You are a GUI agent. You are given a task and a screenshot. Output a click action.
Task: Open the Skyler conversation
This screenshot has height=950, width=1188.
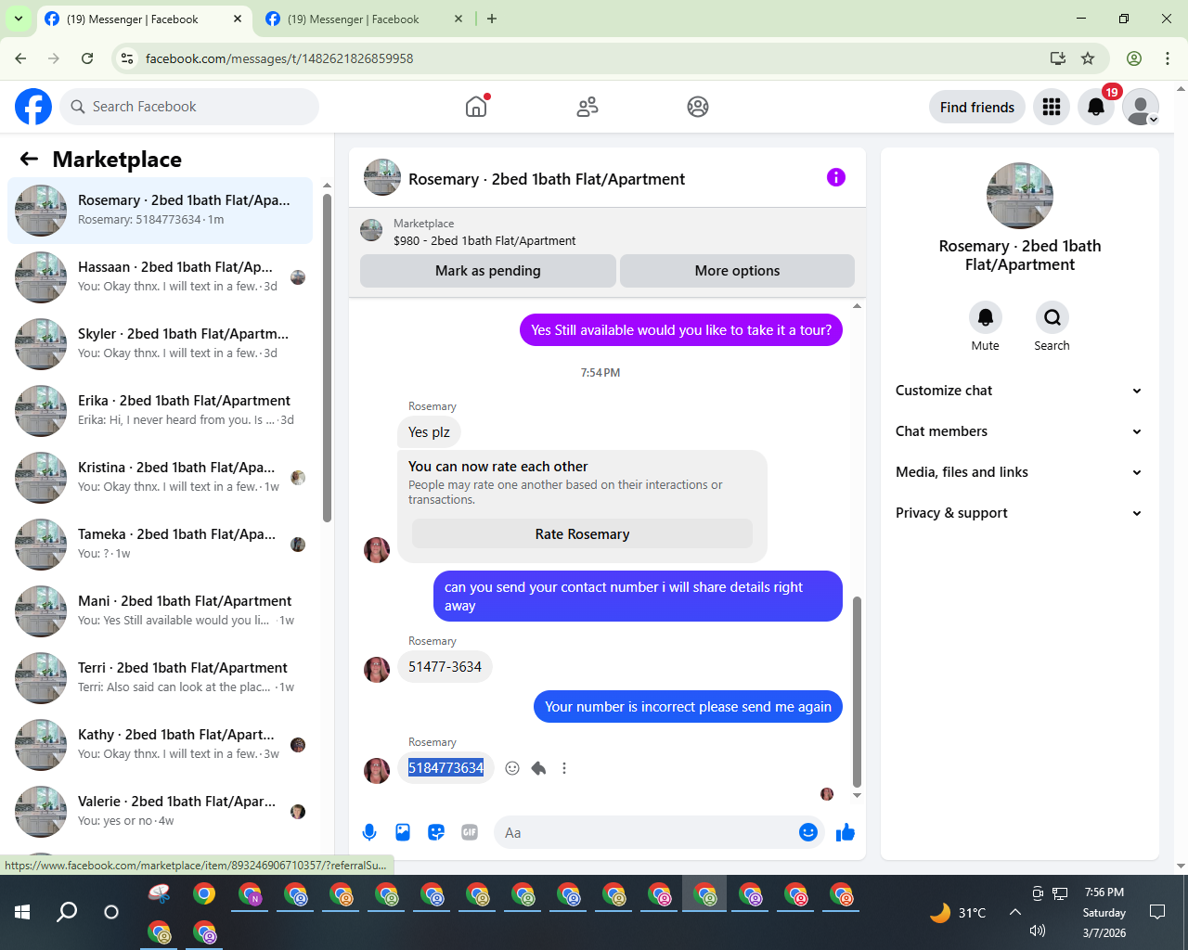[x=161, y=344]
